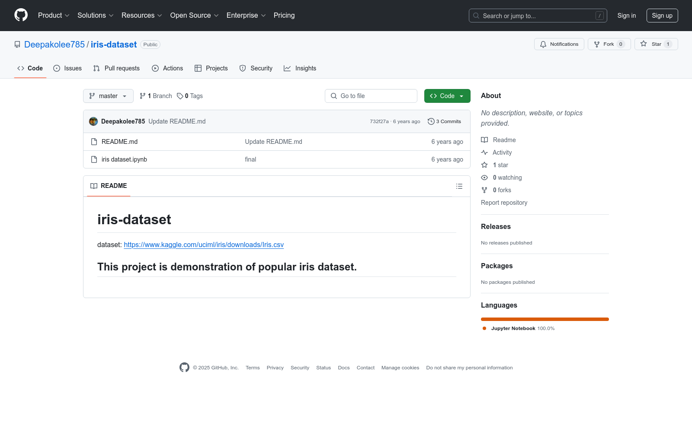Expand the Product menu
This screenshot has width=692, height=432.
pyautogui.click(x=54, y=16)
